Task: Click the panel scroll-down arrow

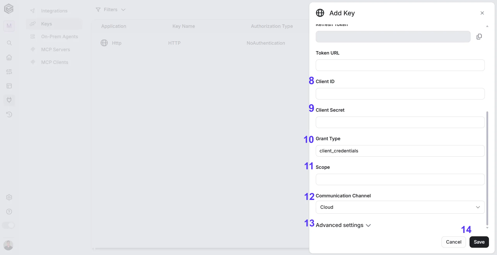Action: (487, 228)
